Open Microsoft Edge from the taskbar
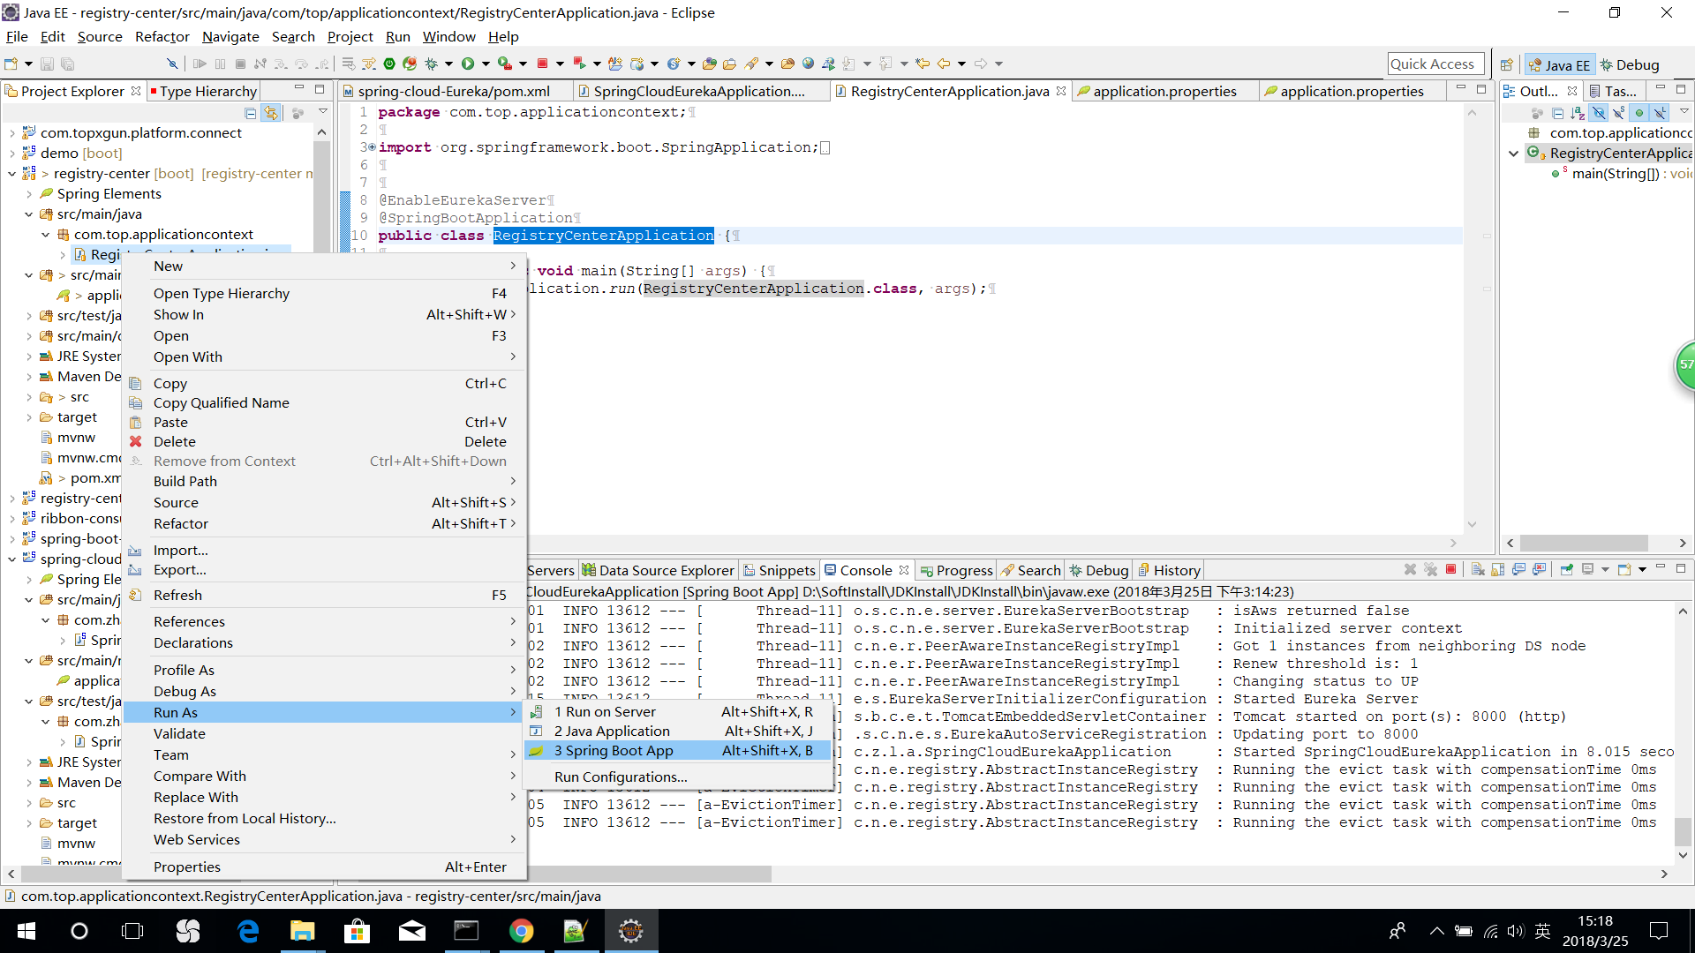 [248, 931]
